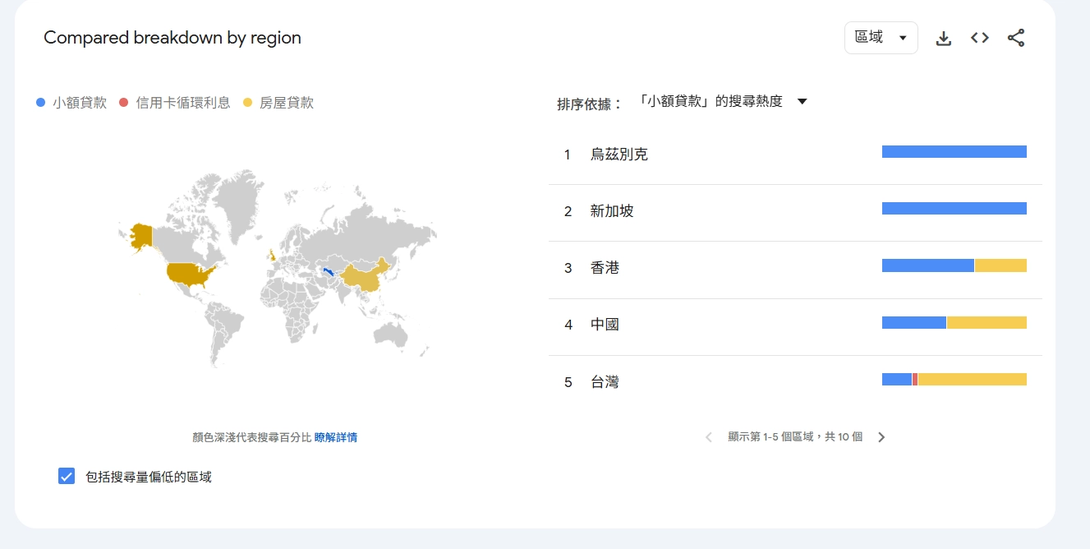
Task: Click Taiwan's comparison bar chart
Action: pyautogui.click(x=953, y=379)
